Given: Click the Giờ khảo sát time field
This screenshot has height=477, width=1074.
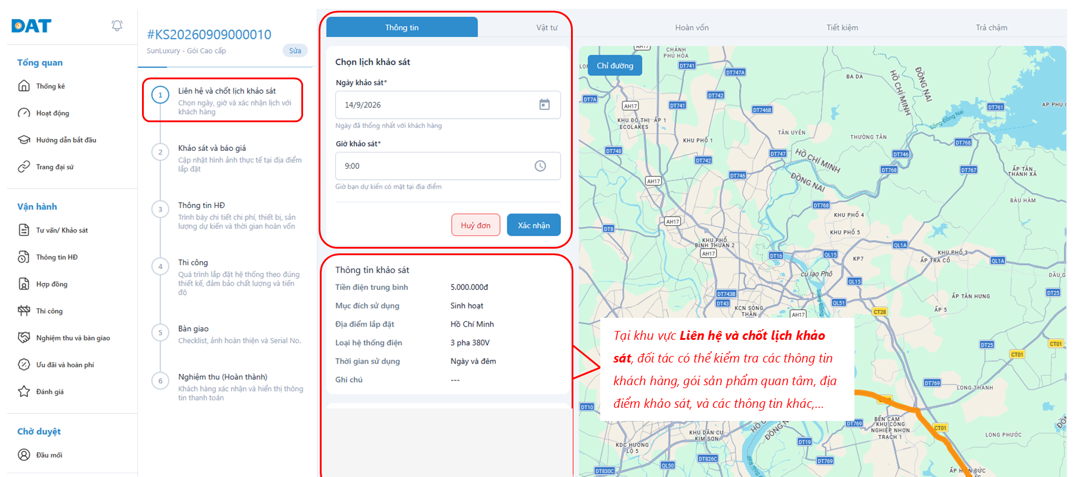Looking at the screenshot, I should (x=447, y=166).
